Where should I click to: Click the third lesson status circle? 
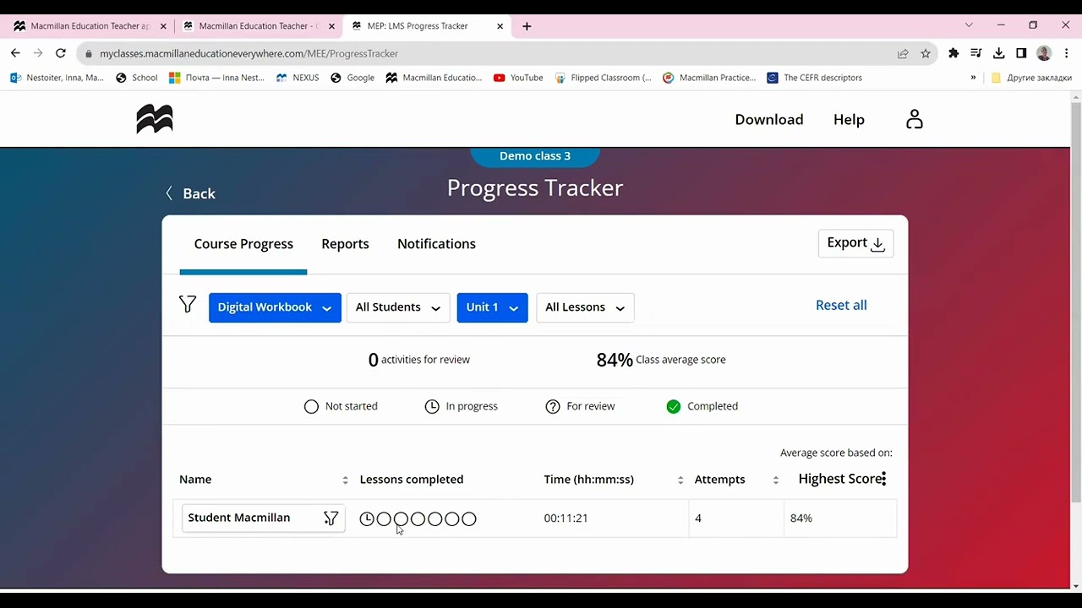pyautogui.click(x=401, y=518)
